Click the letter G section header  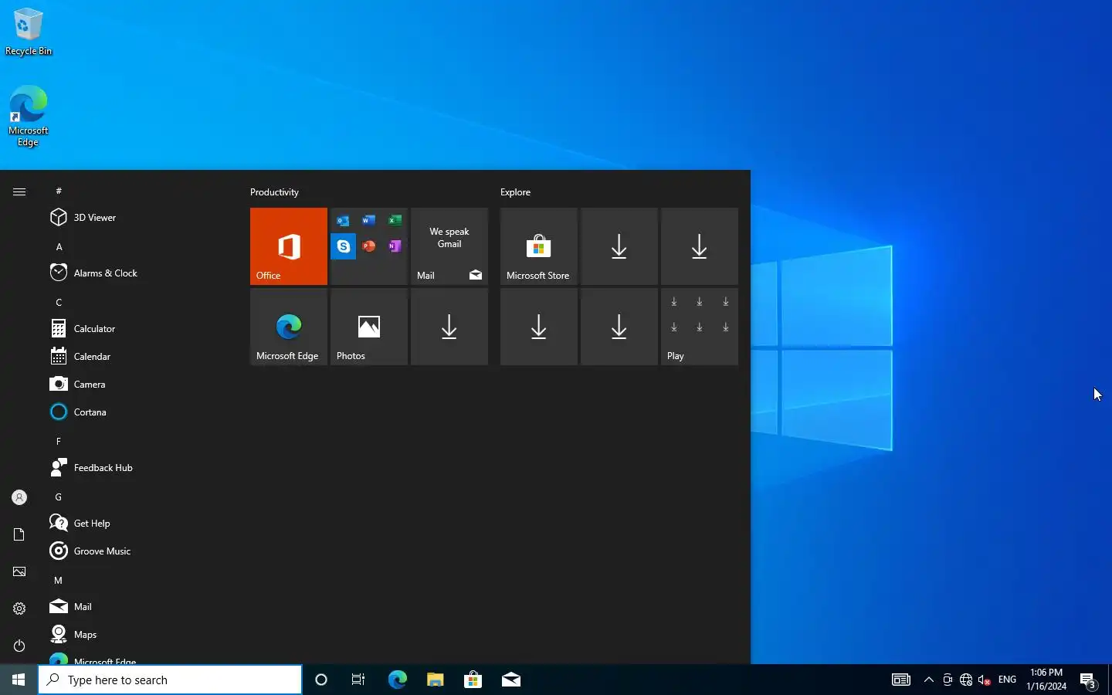coord(59,497)
